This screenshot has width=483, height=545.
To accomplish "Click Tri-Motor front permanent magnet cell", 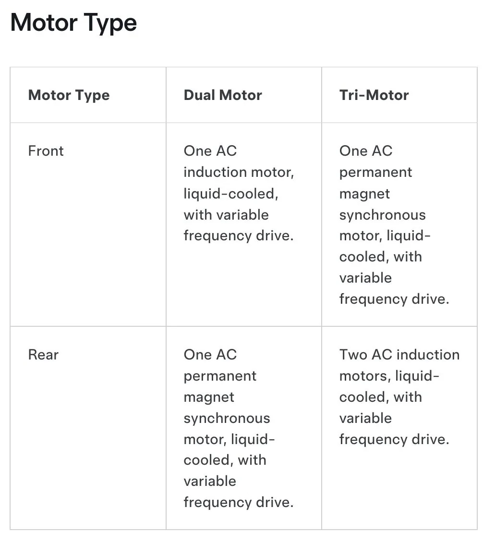I will coord(399,224).
